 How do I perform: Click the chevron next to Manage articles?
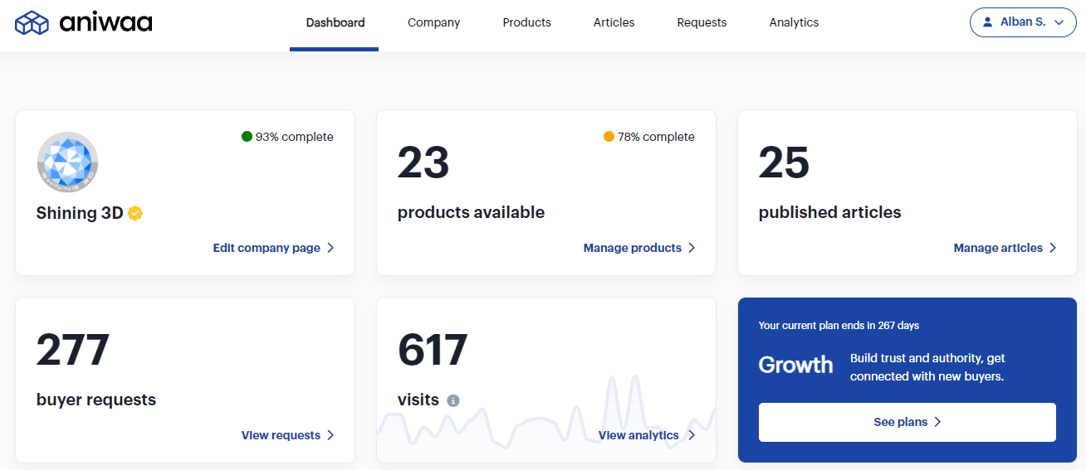pos(1053,248)
